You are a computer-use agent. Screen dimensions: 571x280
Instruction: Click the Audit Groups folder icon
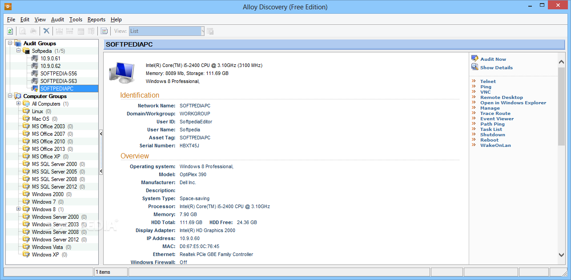[x=18, y=43]
